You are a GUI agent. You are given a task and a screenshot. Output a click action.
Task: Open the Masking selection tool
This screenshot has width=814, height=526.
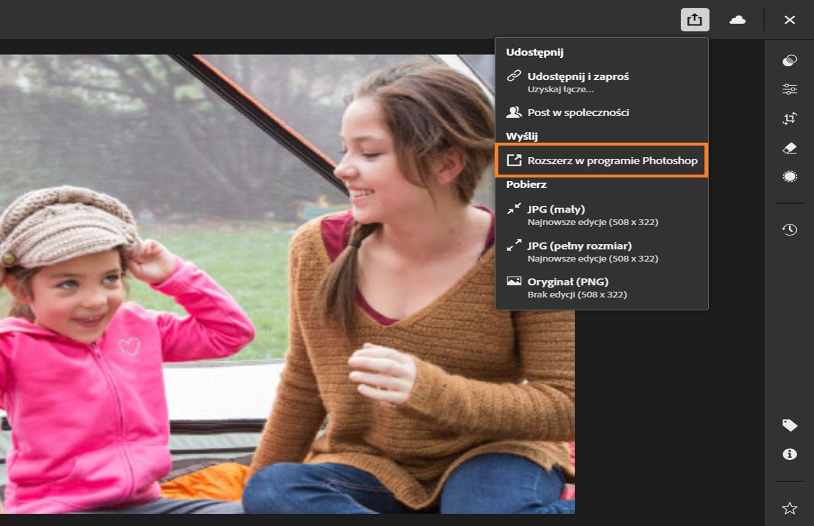pos(790,177)
